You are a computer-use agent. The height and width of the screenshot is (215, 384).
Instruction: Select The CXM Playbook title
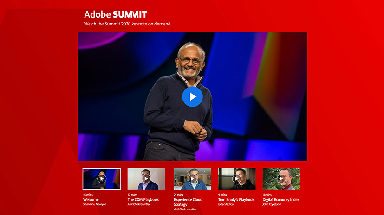pos(143,200)
